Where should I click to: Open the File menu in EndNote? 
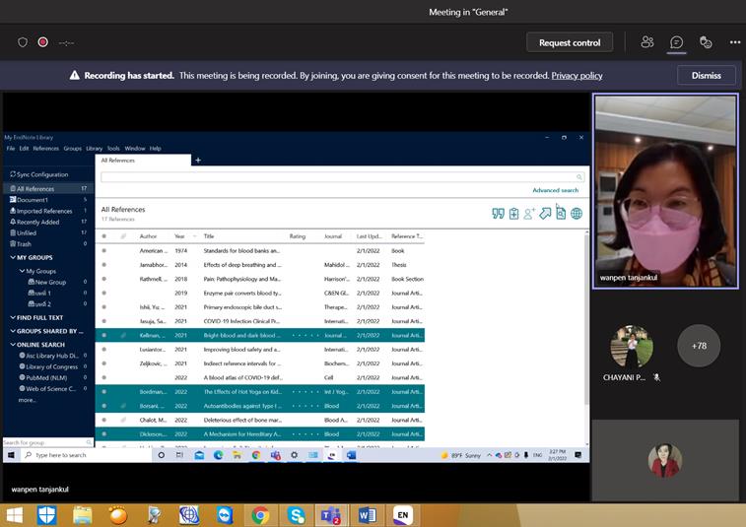click(x=11, y=149)
